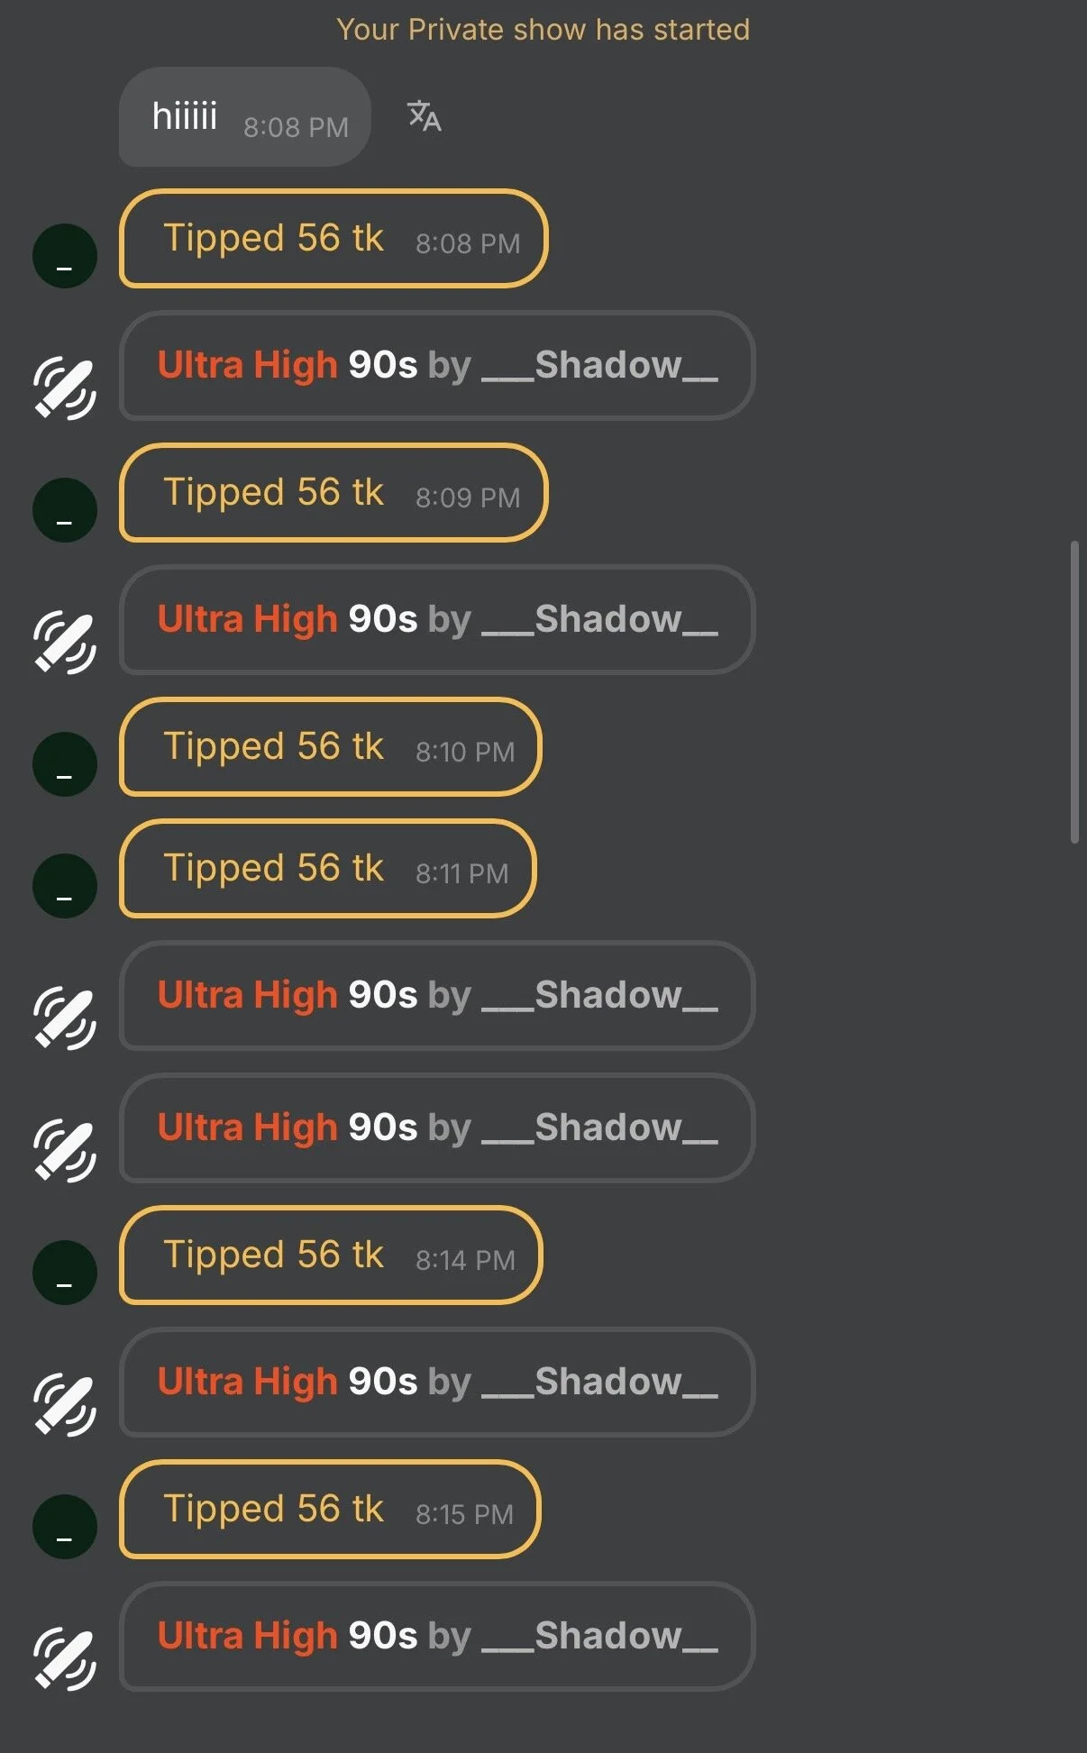Select the Tipped 56 tk message at 8:11 PM
1087x1753 pixels.
coord(327,869)
